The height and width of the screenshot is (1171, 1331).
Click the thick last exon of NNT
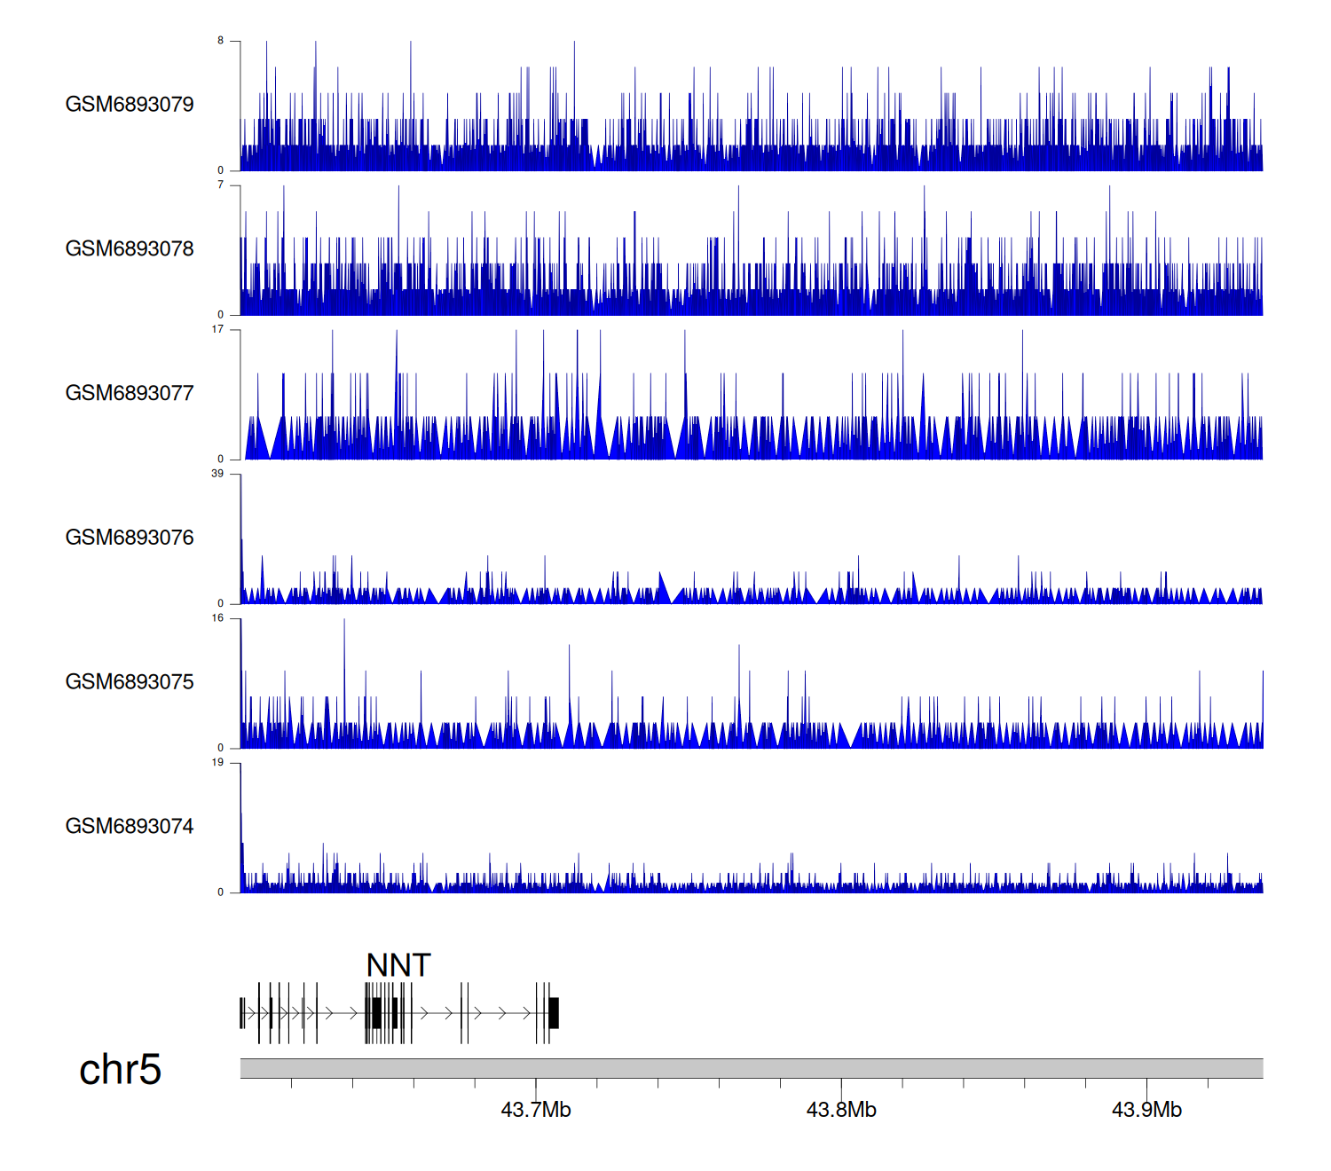(554, 1013)
